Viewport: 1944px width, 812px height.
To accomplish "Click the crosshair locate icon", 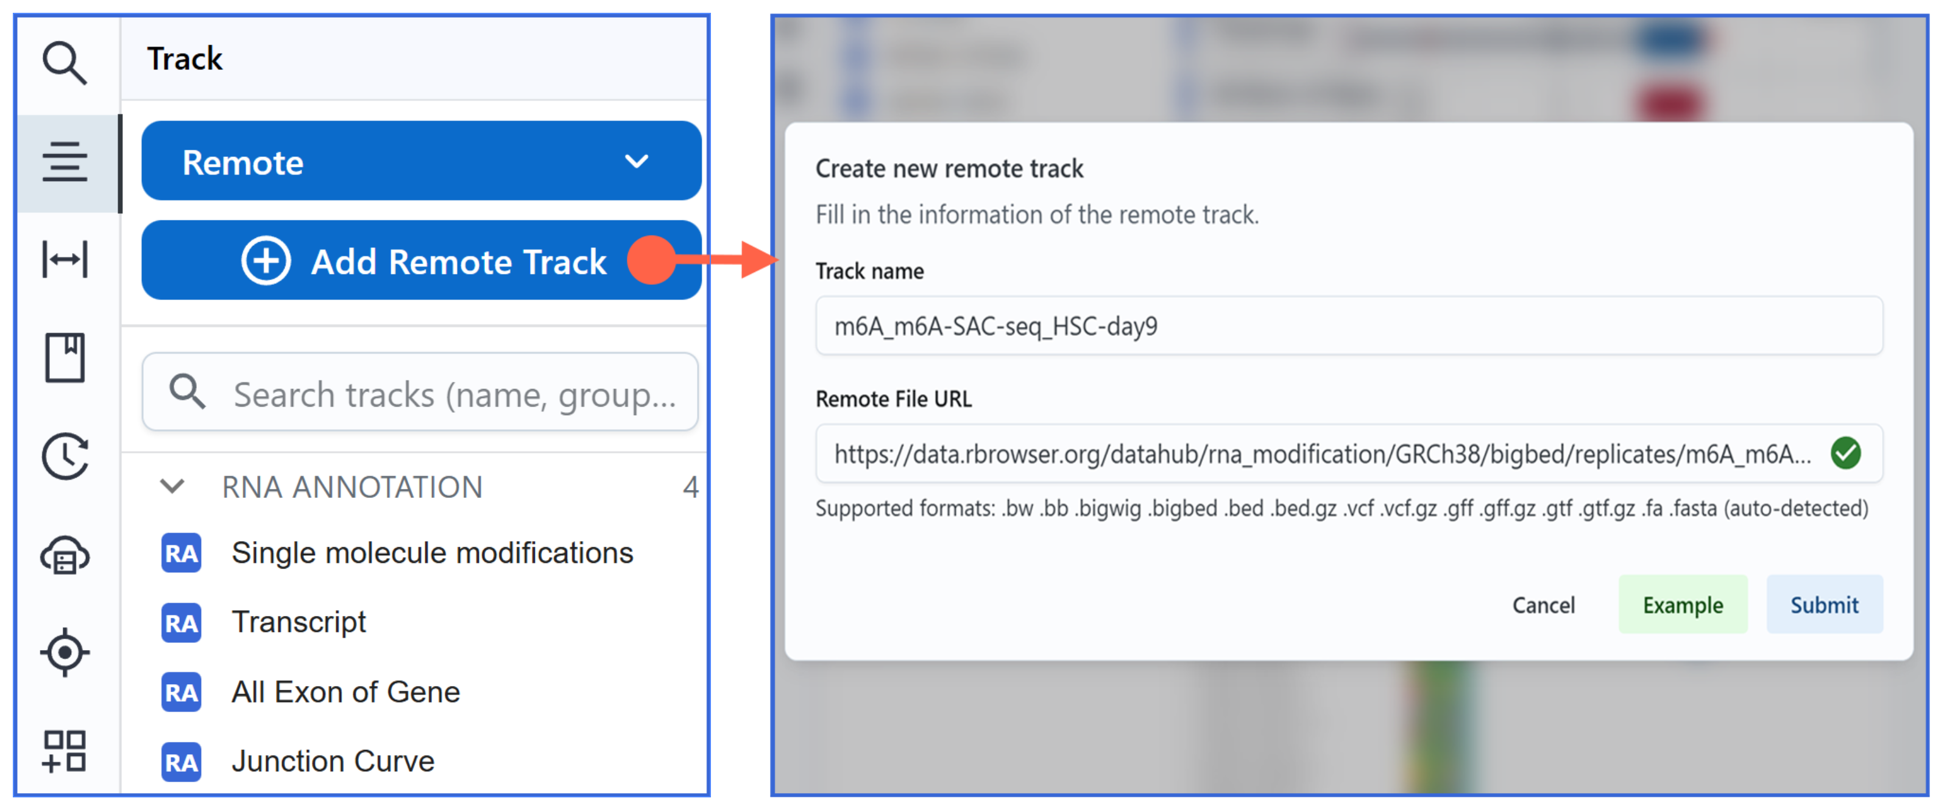I will tap(64, 652).
